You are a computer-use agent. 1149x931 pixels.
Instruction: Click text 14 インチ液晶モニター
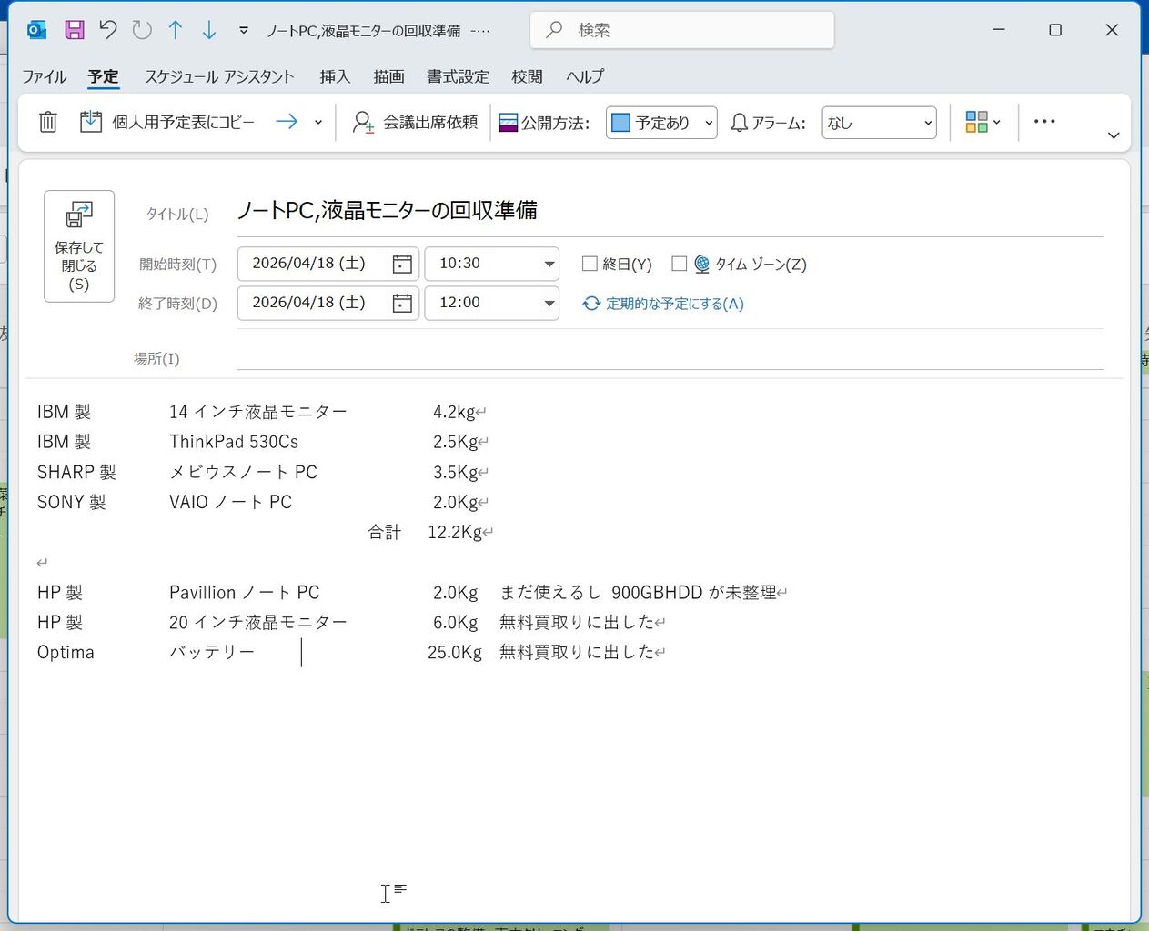[258, 412]
